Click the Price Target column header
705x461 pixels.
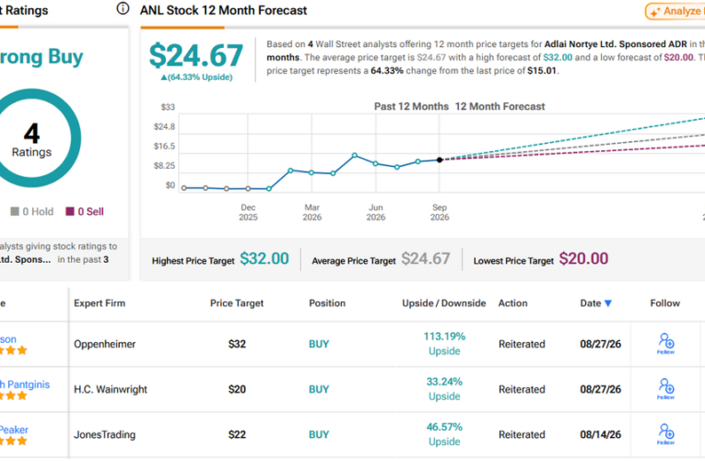pos(237,303)
